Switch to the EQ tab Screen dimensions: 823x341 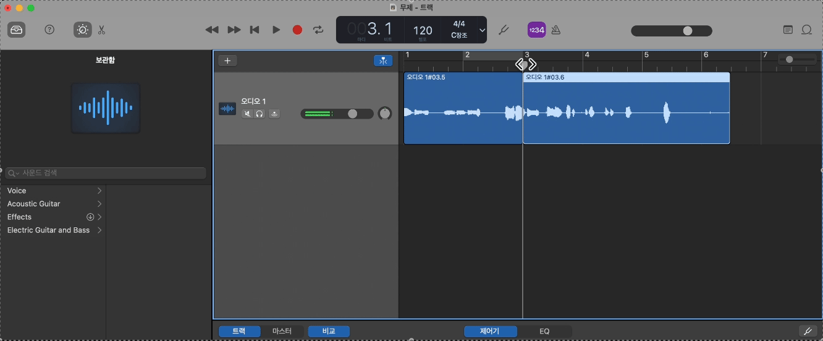click(544, 331)
